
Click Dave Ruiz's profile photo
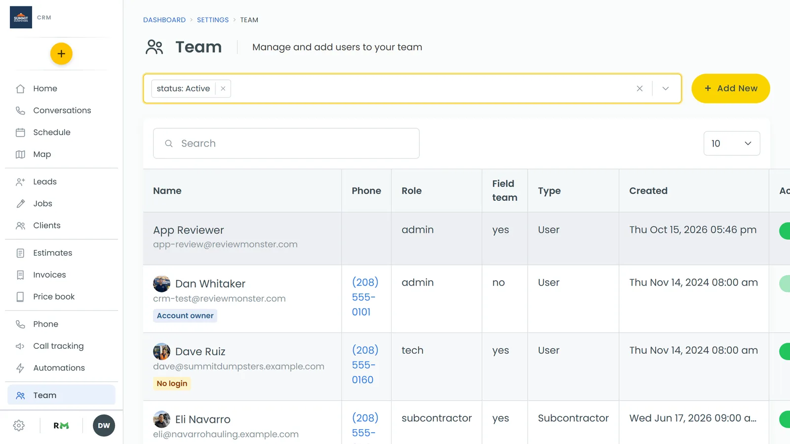click(x=161, y=352)
